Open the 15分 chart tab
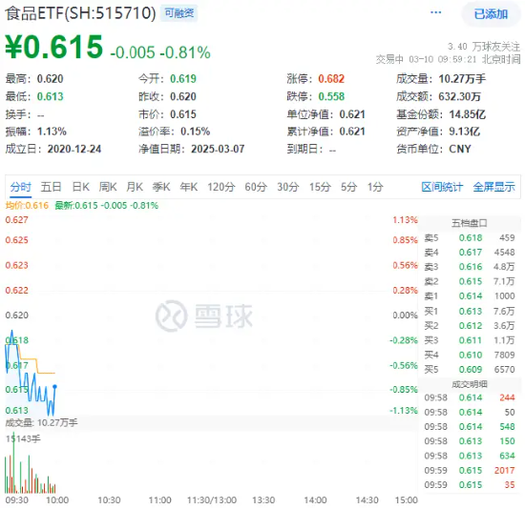Screen dimensions: 525x509 click(x=320, y=187)
